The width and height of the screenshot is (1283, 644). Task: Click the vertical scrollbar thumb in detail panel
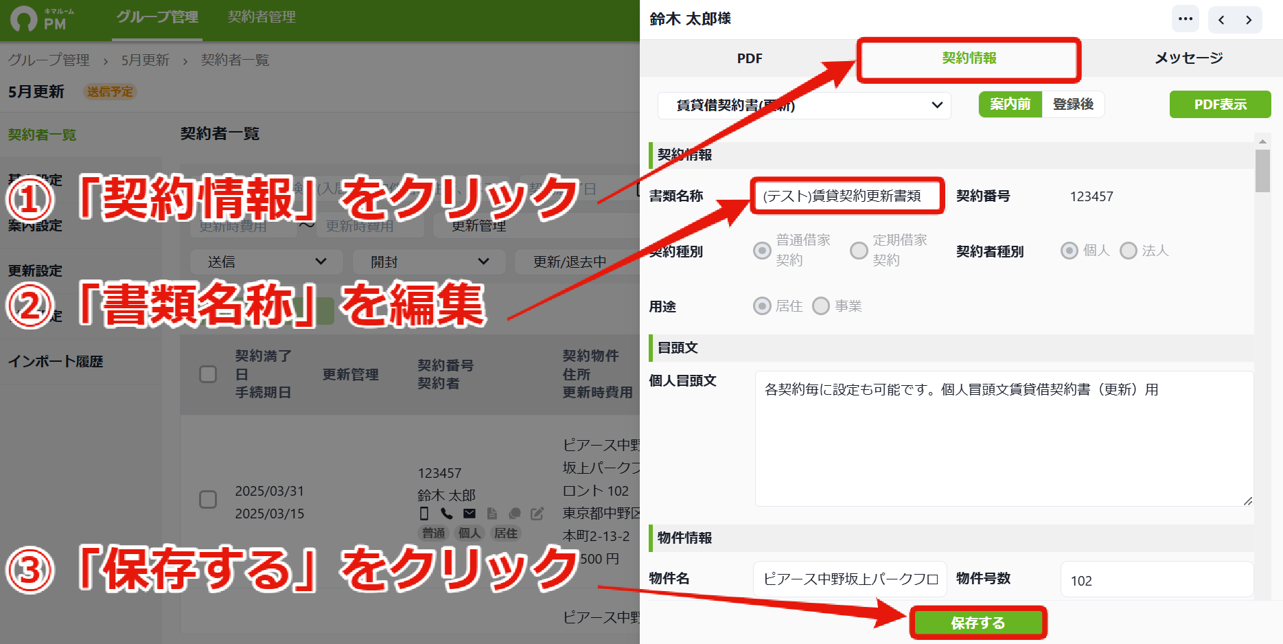point(1262,171)
